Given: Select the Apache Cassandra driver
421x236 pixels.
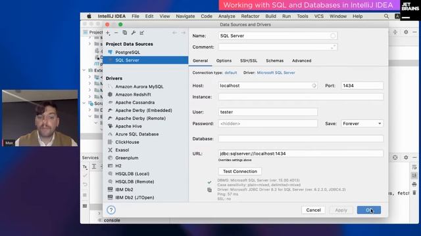Looking at the screenshot, I should click(x=135, y=102).
